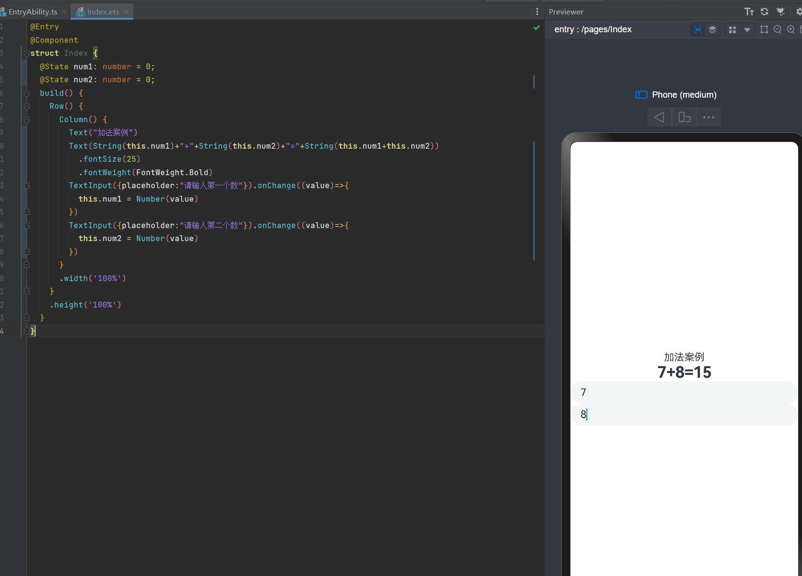This screenshot has height=576, width=802.
Task: Click the @Entry decorator in code
Action: tap(44, 27)
